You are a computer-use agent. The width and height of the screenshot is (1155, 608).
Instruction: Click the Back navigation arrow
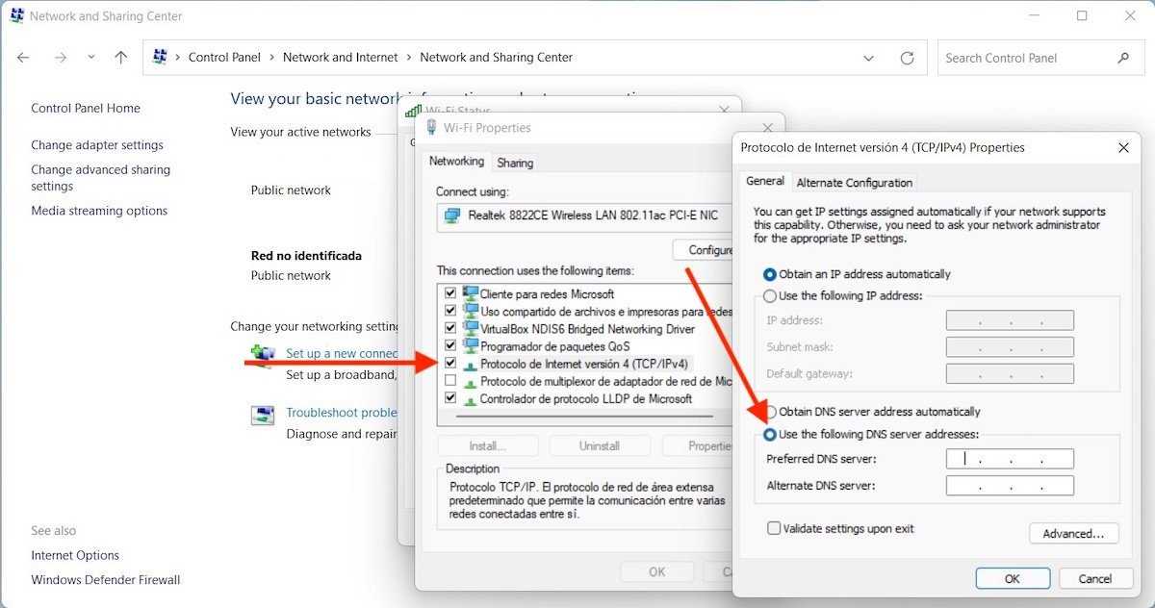(24, 58)
